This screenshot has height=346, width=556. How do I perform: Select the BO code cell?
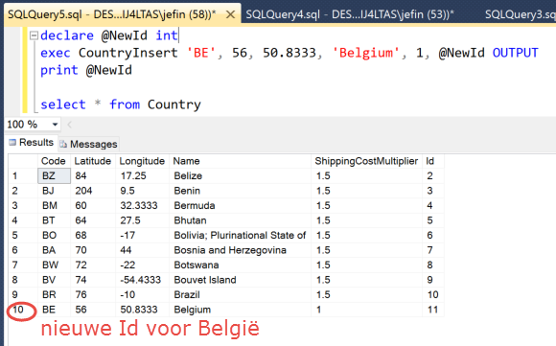[x=55, y=236]
